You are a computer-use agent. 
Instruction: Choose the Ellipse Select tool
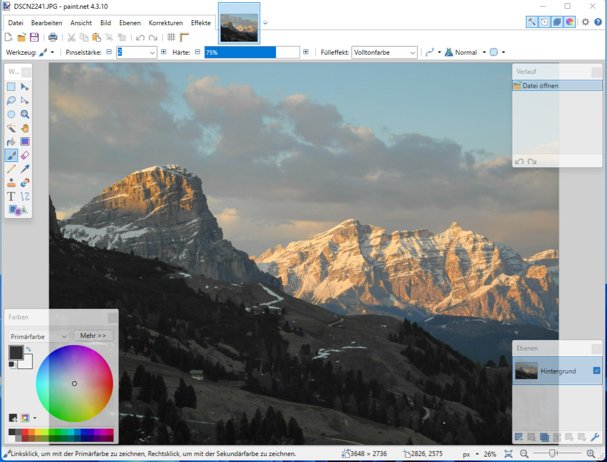[11, 114]
